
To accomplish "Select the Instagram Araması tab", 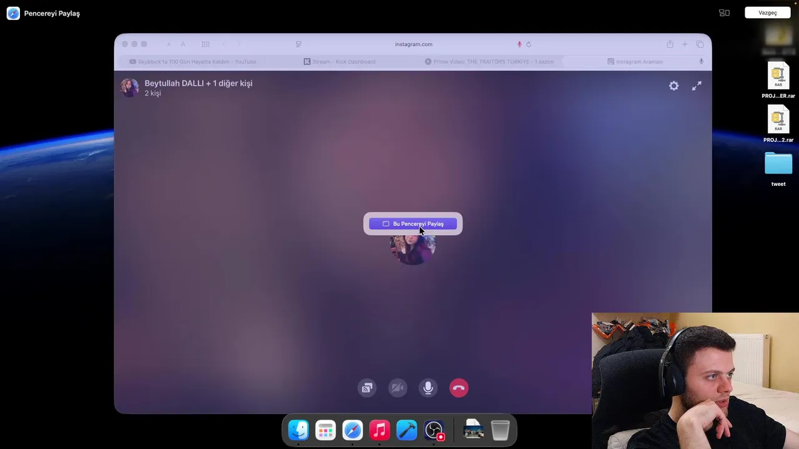I will point(635,62).
